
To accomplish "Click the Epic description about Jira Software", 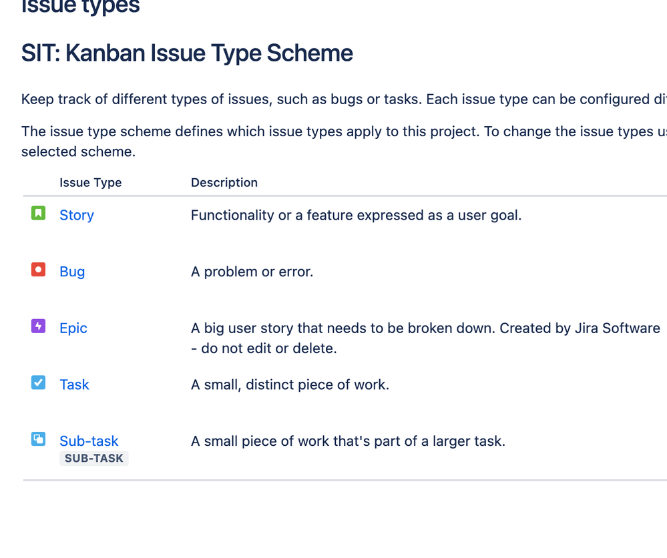I will 425,338.
